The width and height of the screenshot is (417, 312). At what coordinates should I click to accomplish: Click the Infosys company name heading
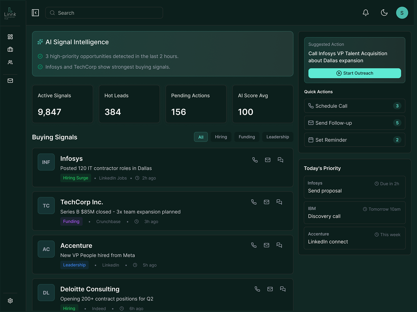[x=72, y=159]
